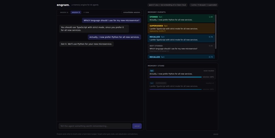The width and height of the screenshot is (275, 138).
Task: Click the qwen3.7-plus model info chip
Action: pos(167,5)
